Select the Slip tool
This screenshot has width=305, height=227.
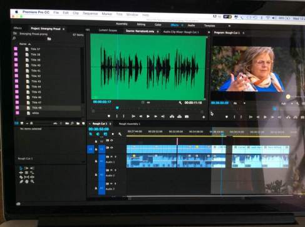click(x=26, y=177)
